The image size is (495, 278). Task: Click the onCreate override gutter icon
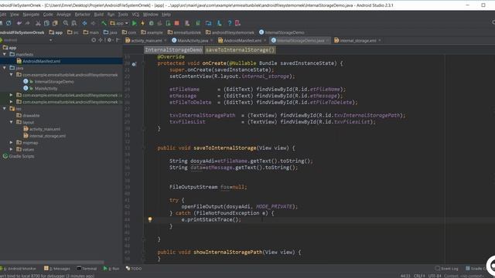click(x=134, y=64)
